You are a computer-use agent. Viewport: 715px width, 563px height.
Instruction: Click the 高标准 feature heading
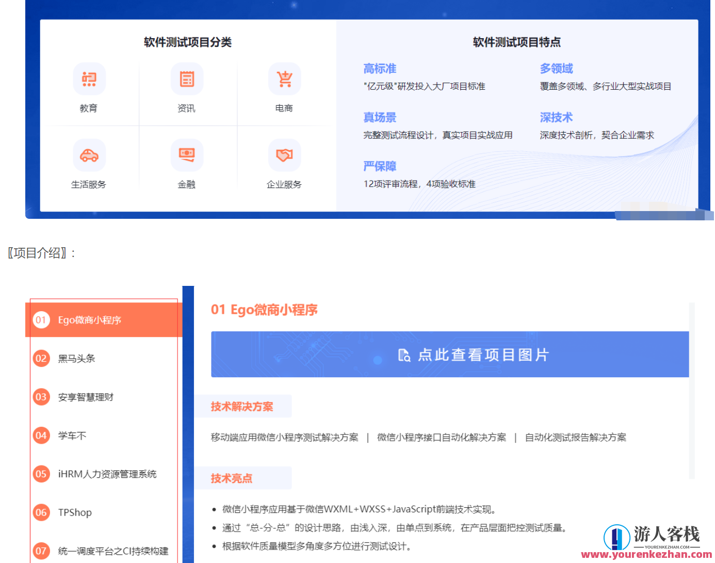pos(379,68)
